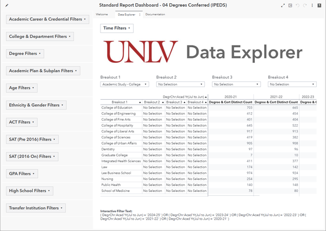Image resolution: width=326 pixels, height=231 pixels.
Task: Select the Data Explorer tab
Action: pos(127,15)
